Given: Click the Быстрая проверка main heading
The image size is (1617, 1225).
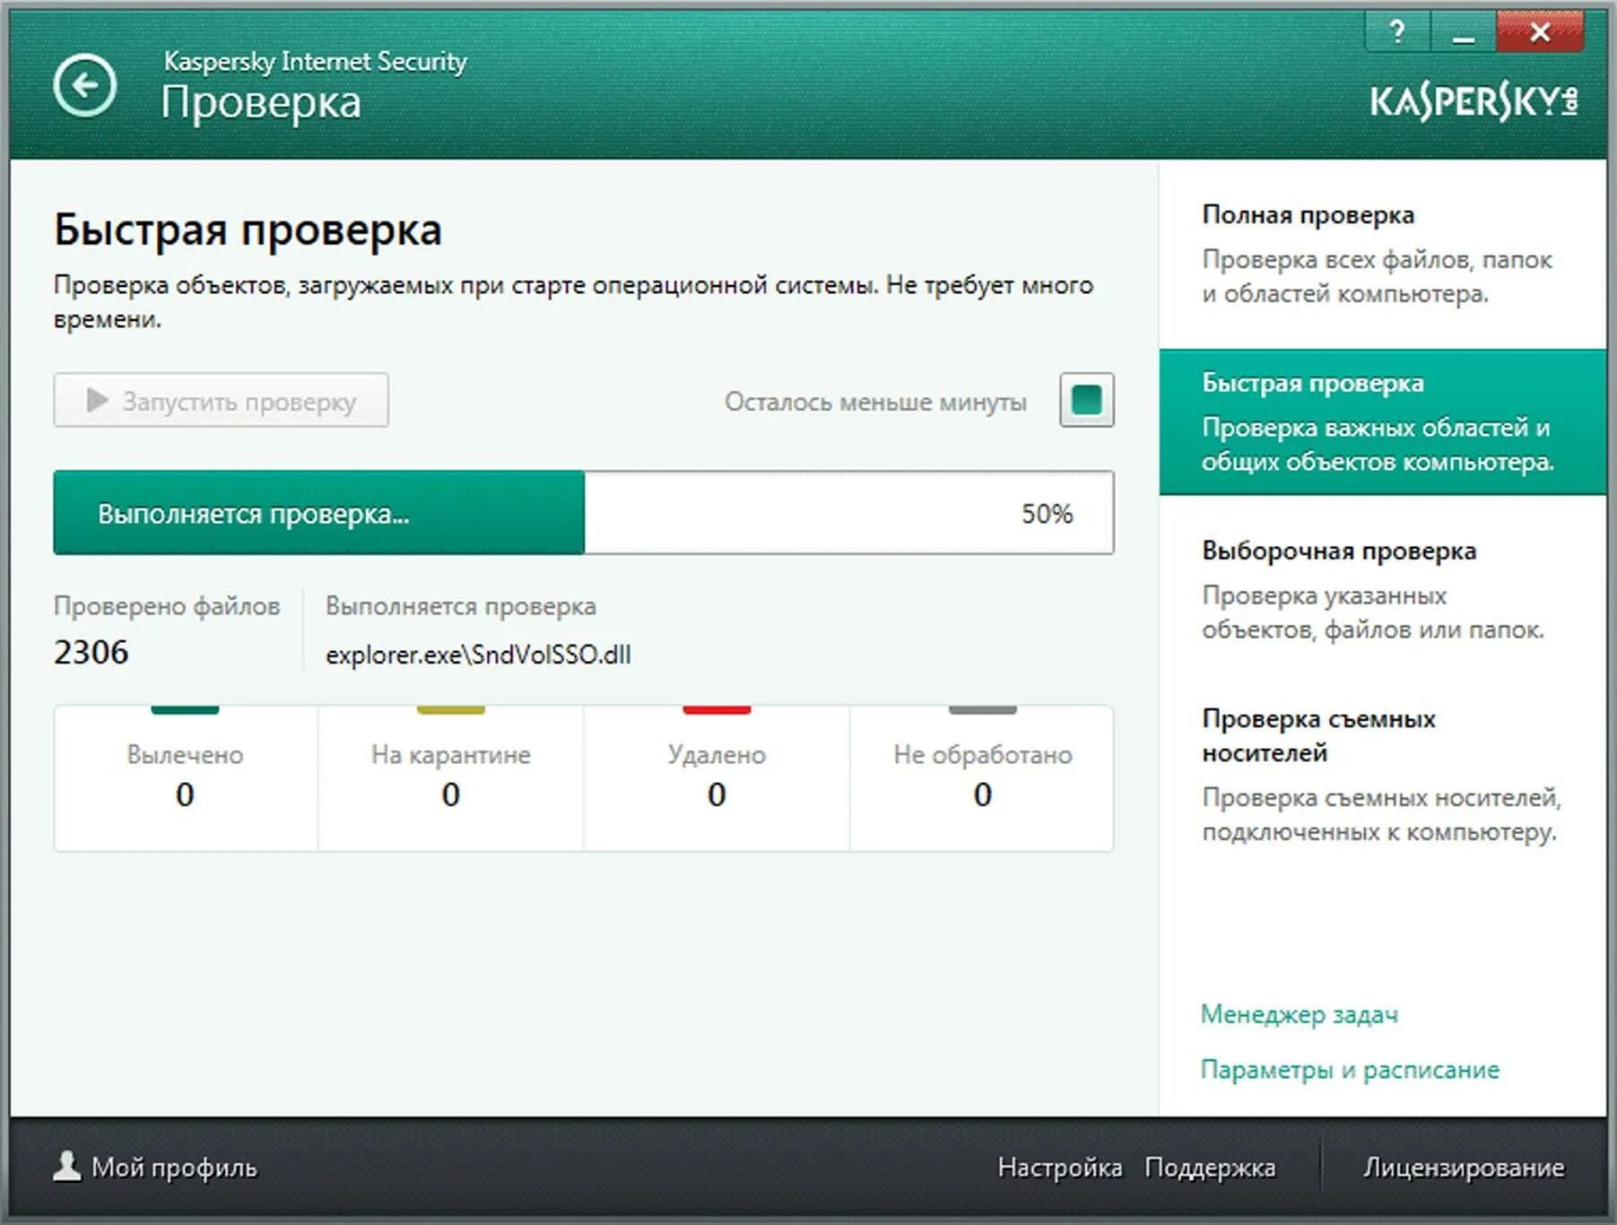Looking at the screenshot, I should (248, 230).
